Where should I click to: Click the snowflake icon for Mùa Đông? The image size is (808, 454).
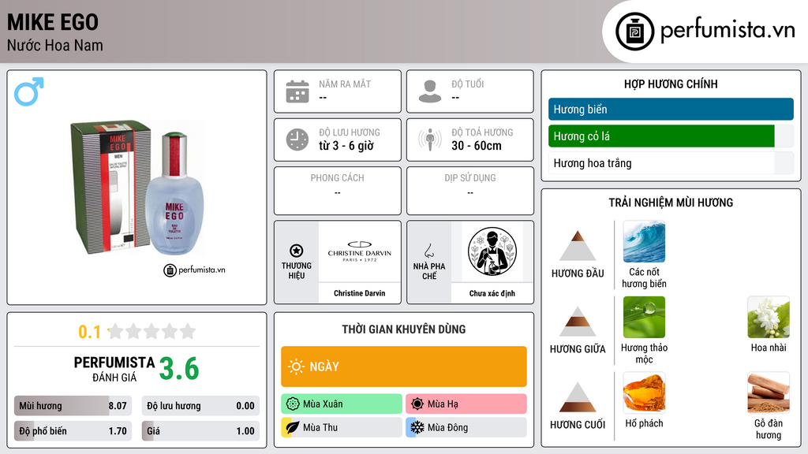[417, 427]
